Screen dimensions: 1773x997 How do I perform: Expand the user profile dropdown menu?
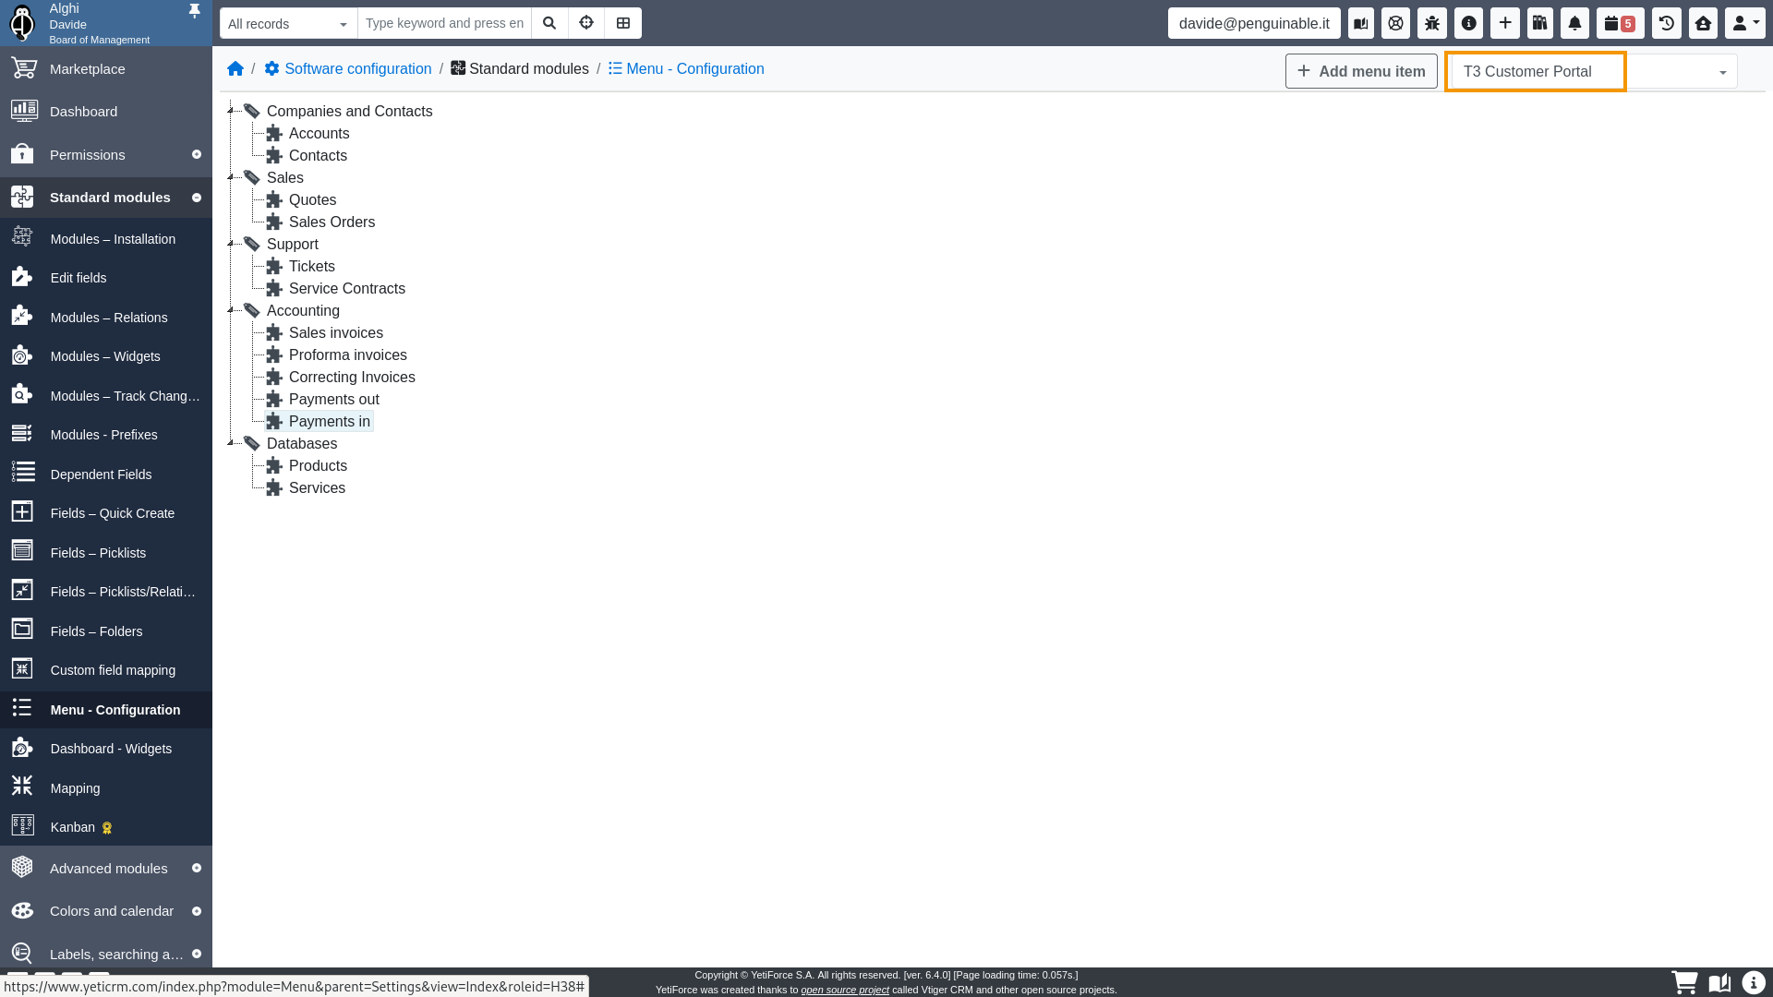coord(1744,23)
